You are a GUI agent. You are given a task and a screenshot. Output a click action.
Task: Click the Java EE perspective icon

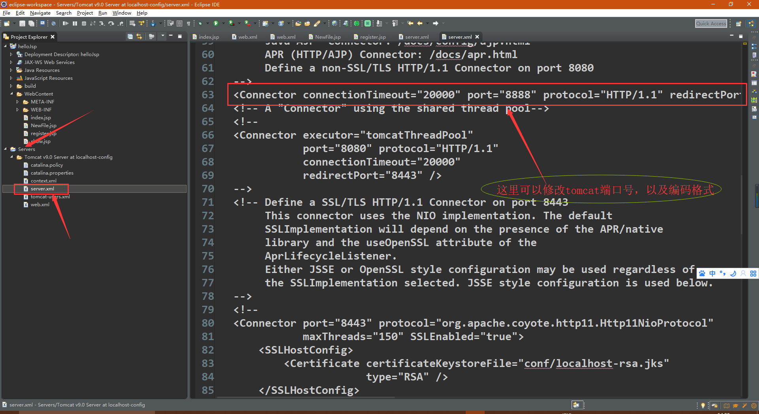pyautogui.click(x=751, y=24)
